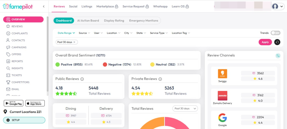Open the user profile avatar menu

(278, 7)
